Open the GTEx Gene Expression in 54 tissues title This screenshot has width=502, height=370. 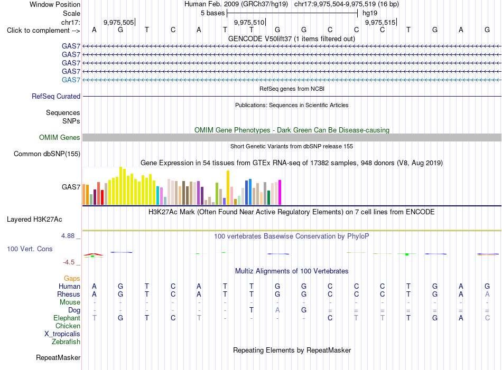(x=292, y=163)
